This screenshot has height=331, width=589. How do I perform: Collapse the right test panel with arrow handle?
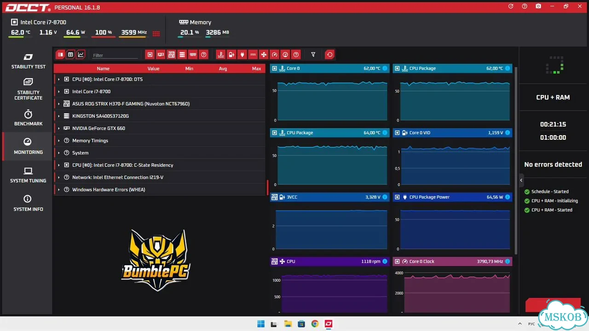(521, 180)
